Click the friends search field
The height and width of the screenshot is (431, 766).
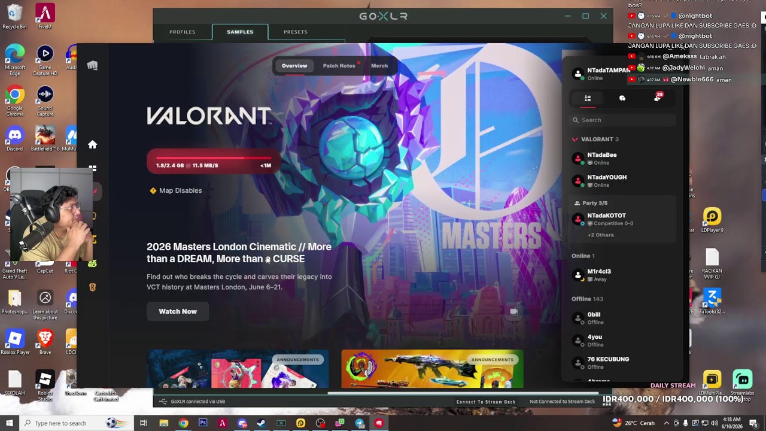click(x=623, y=120)
